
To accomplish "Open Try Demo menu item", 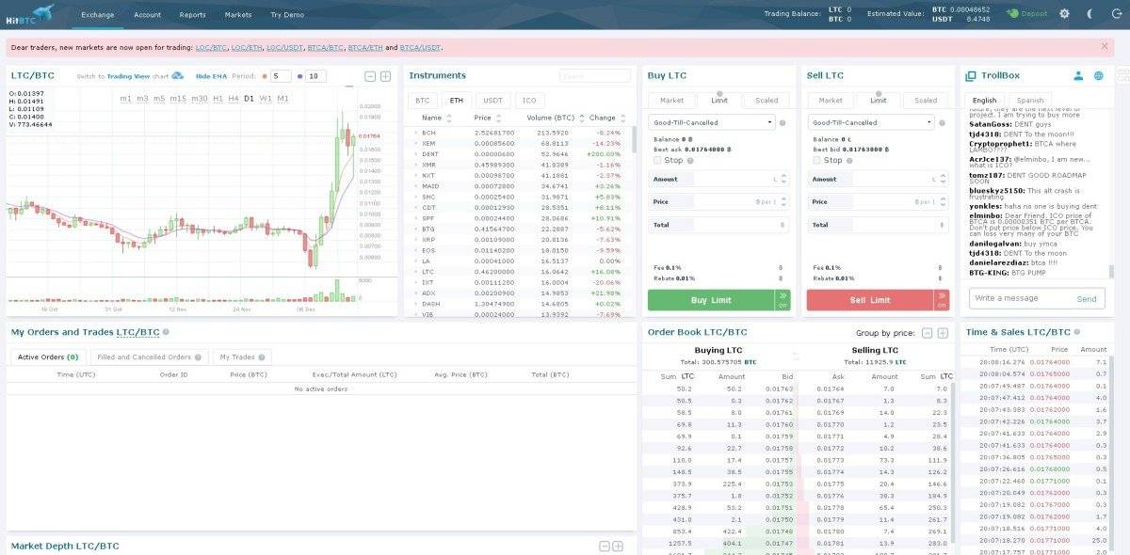I will click(x=287, y=14).
